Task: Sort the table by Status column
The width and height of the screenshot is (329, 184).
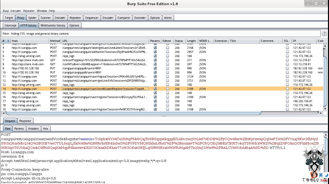Action: [179, 41]
